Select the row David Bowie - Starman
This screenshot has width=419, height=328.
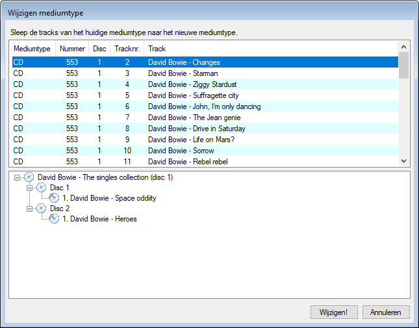point(205,73)
